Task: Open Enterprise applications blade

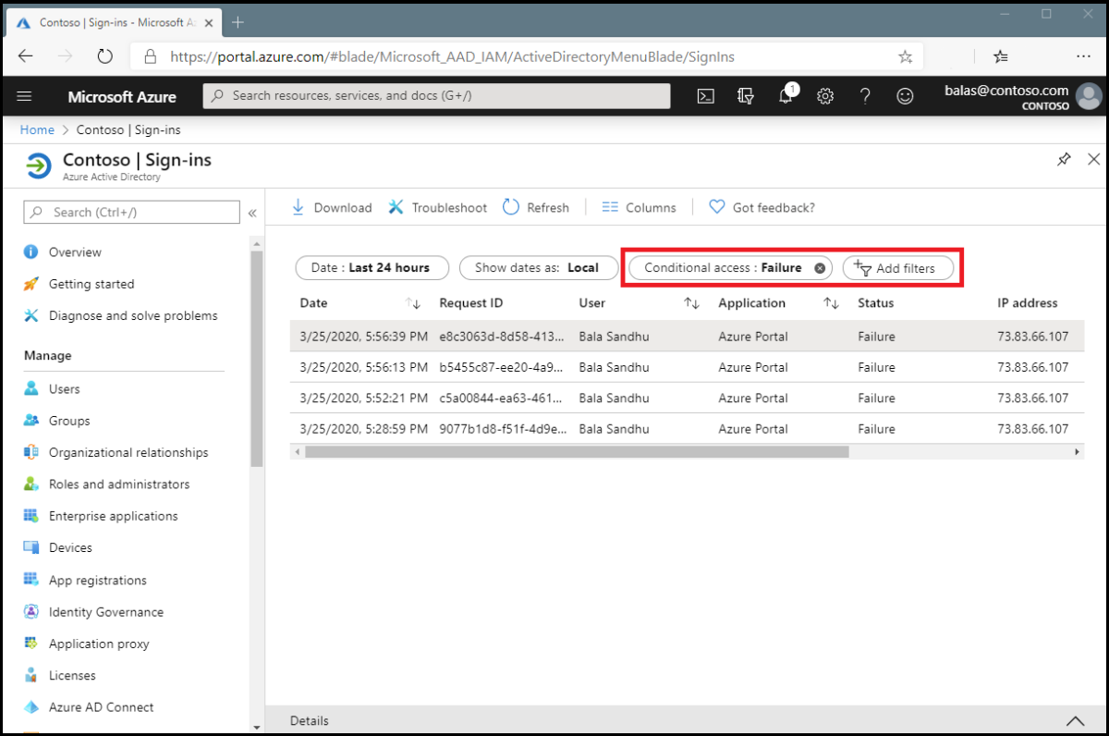Action: 114,515
